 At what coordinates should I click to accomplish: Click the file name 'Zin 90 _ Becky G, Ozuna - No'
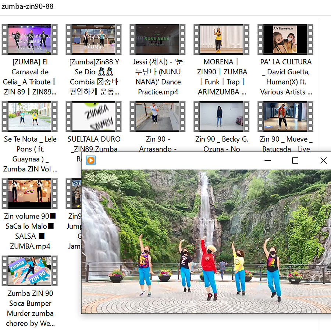coord(222,144)
